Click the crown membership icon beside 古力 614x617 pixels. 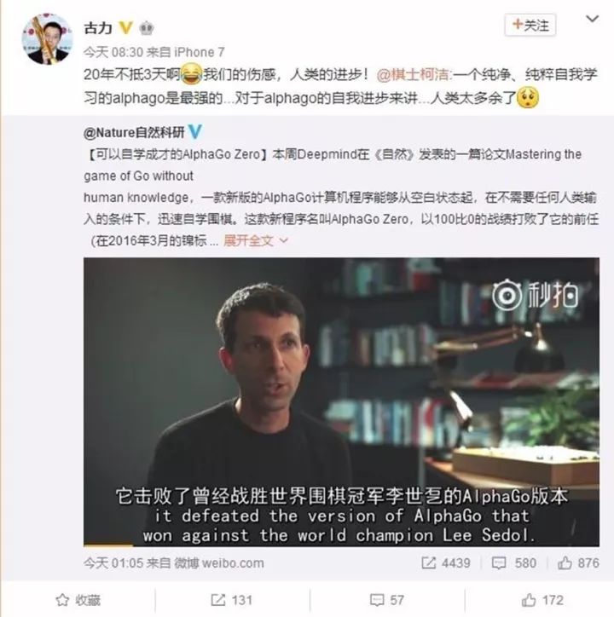[147, 28]
